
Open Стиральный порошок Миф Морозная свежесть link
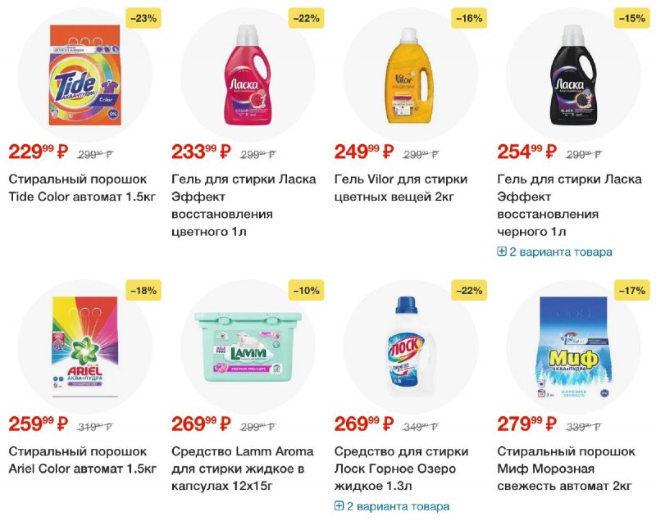566,469
